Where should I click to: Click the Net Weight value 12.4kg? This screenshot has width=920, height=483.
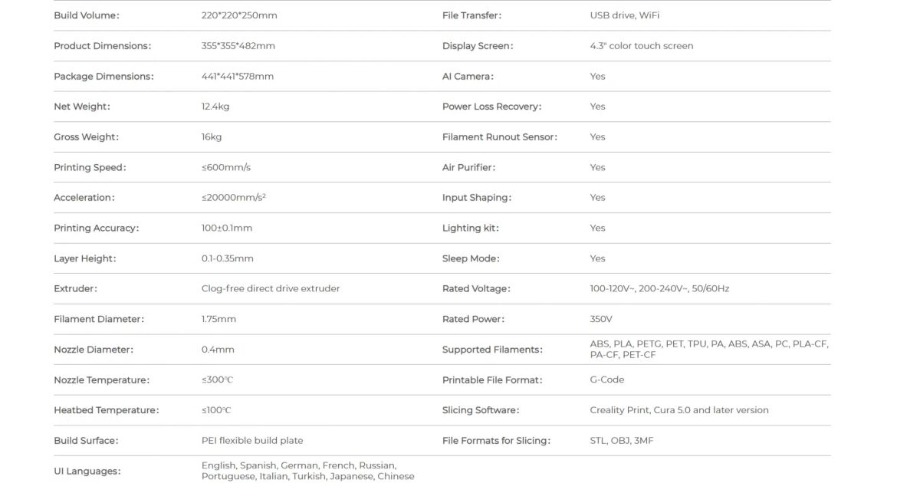pos(215,107)
